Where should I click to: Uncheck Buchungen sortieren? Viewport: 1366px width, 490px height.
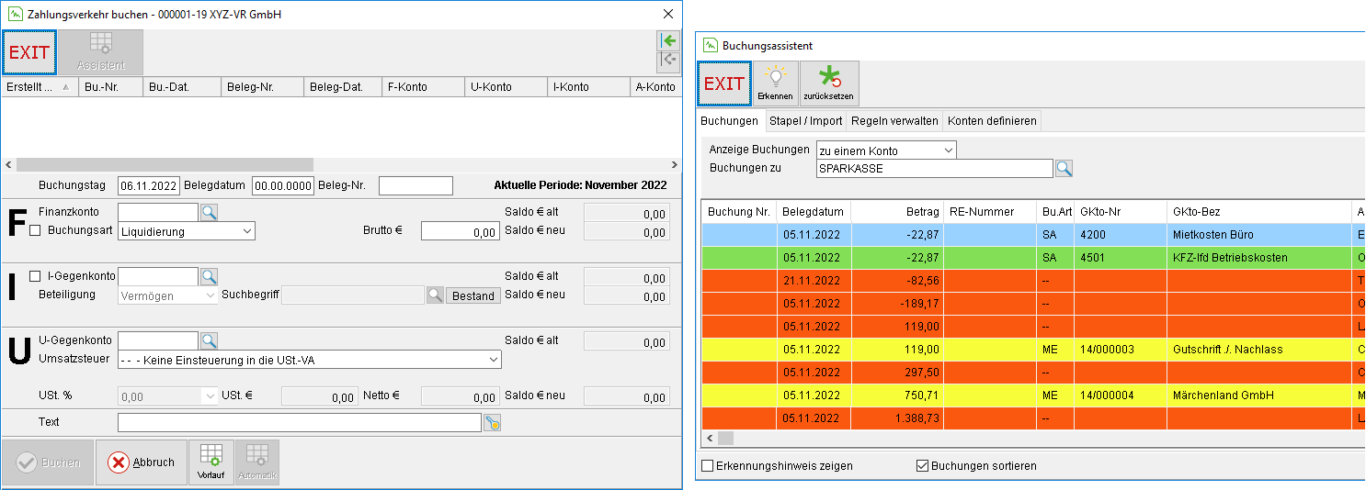[922, 466]
